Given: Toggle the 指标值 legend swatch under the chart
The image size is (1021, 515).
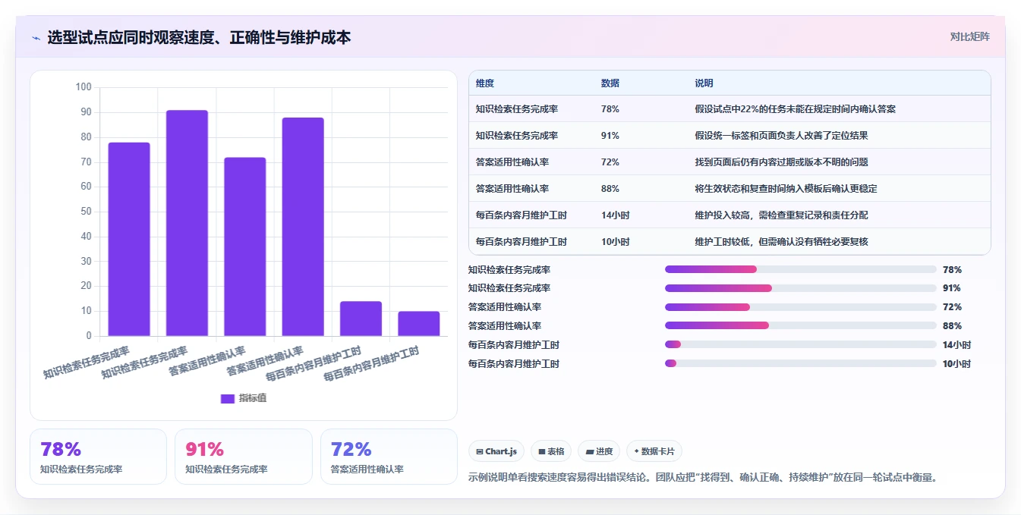Looking at the screenshot, I should (228, 398).
